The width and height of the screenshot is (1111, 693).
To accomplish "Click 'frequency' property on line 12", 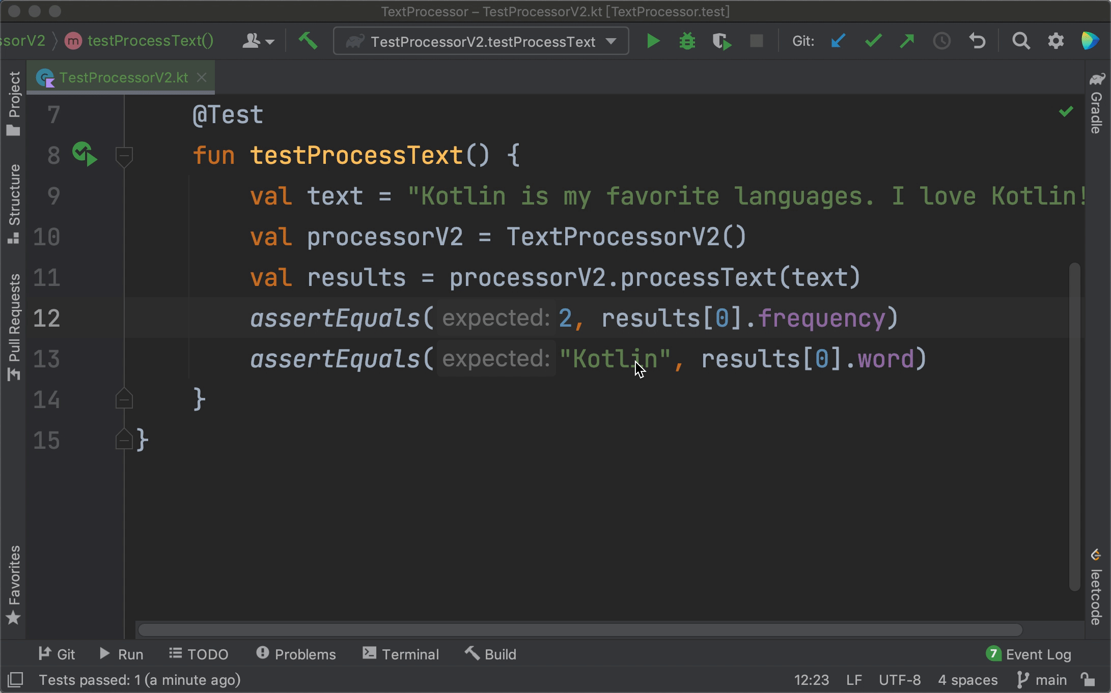I will click(822, 318).
